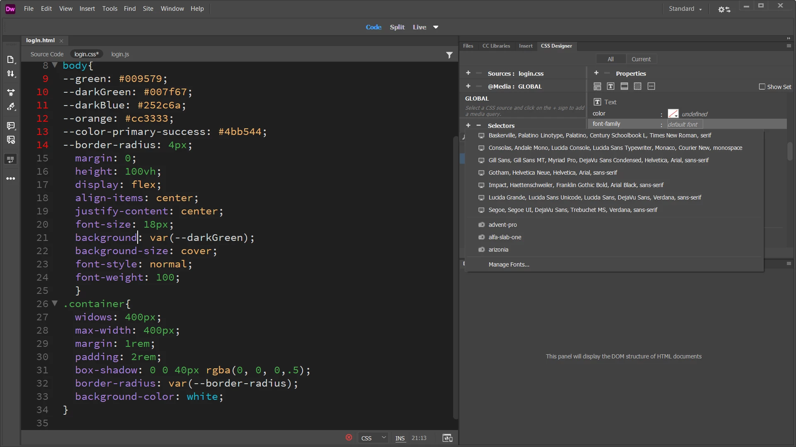Toggle INS insert mode in status bar
The height and width of the screenshot is (447, 796).
[400, 438]
